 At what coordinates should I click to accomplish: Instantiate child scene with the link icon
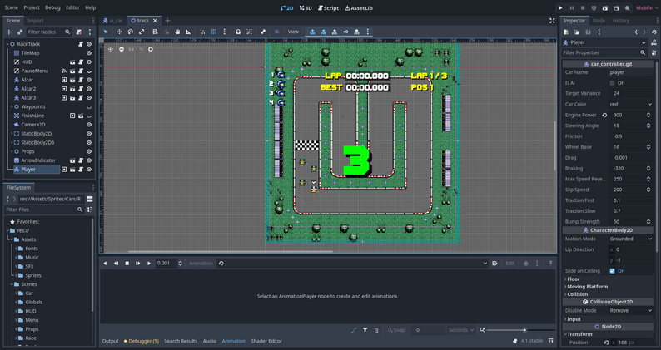click(20, 32)
